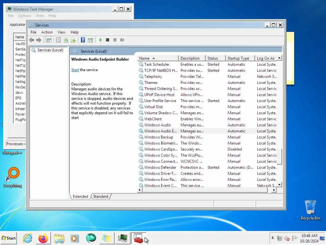Click scroll down arrow in services list
326x245 pixels.
[x=280, y=185]
